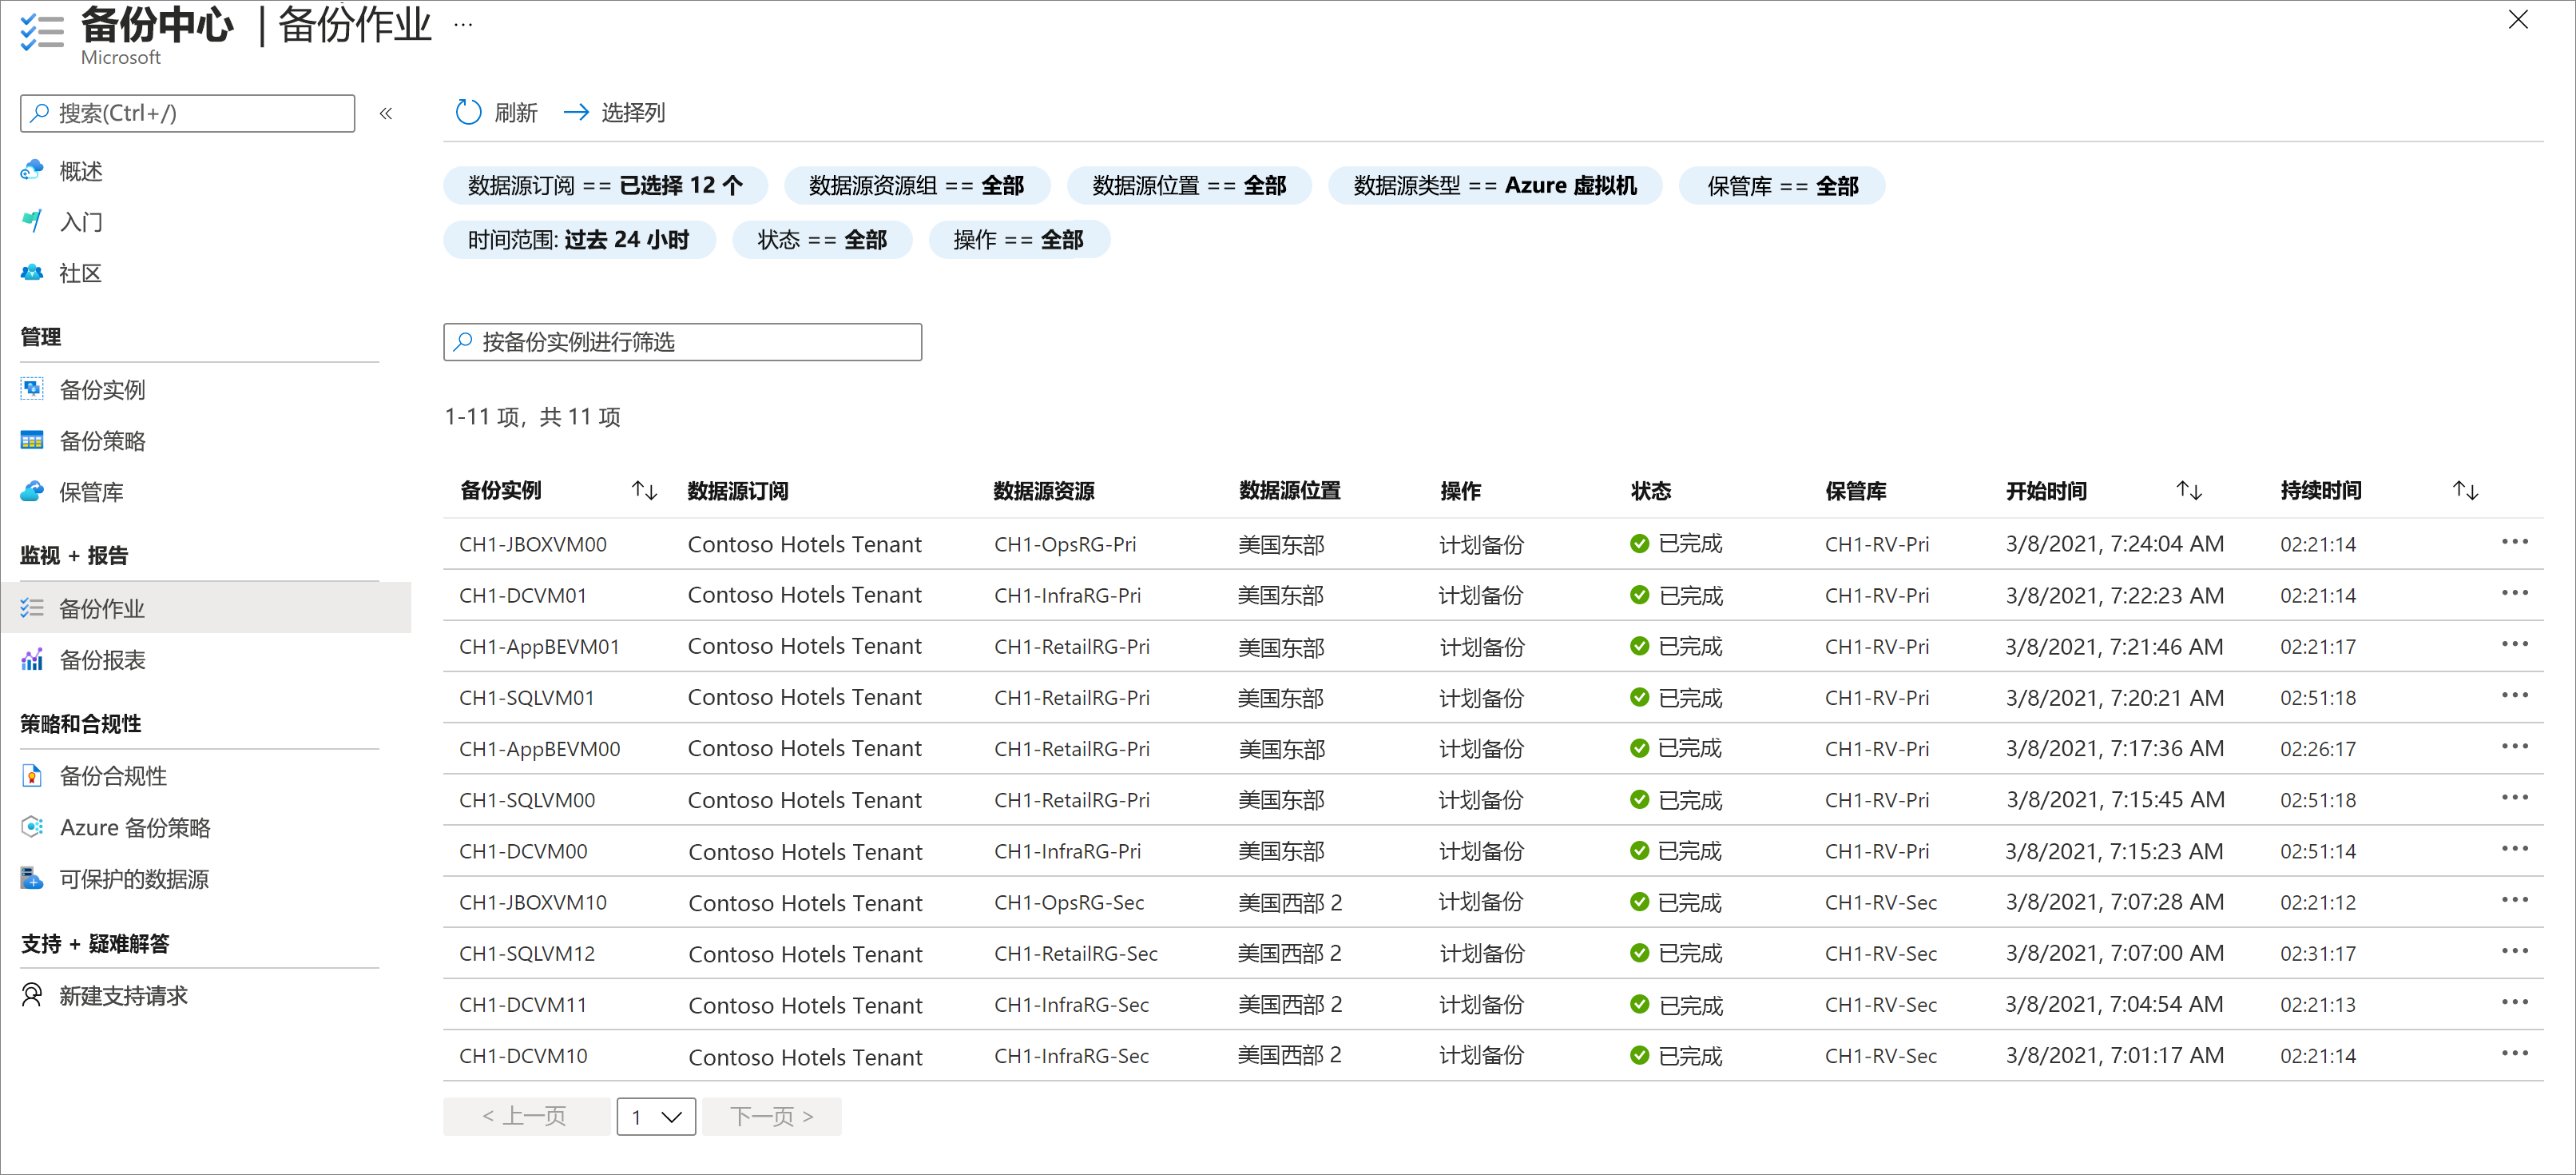
Task: Click the 上一页 previous page button
Action: coord(526,1116)
